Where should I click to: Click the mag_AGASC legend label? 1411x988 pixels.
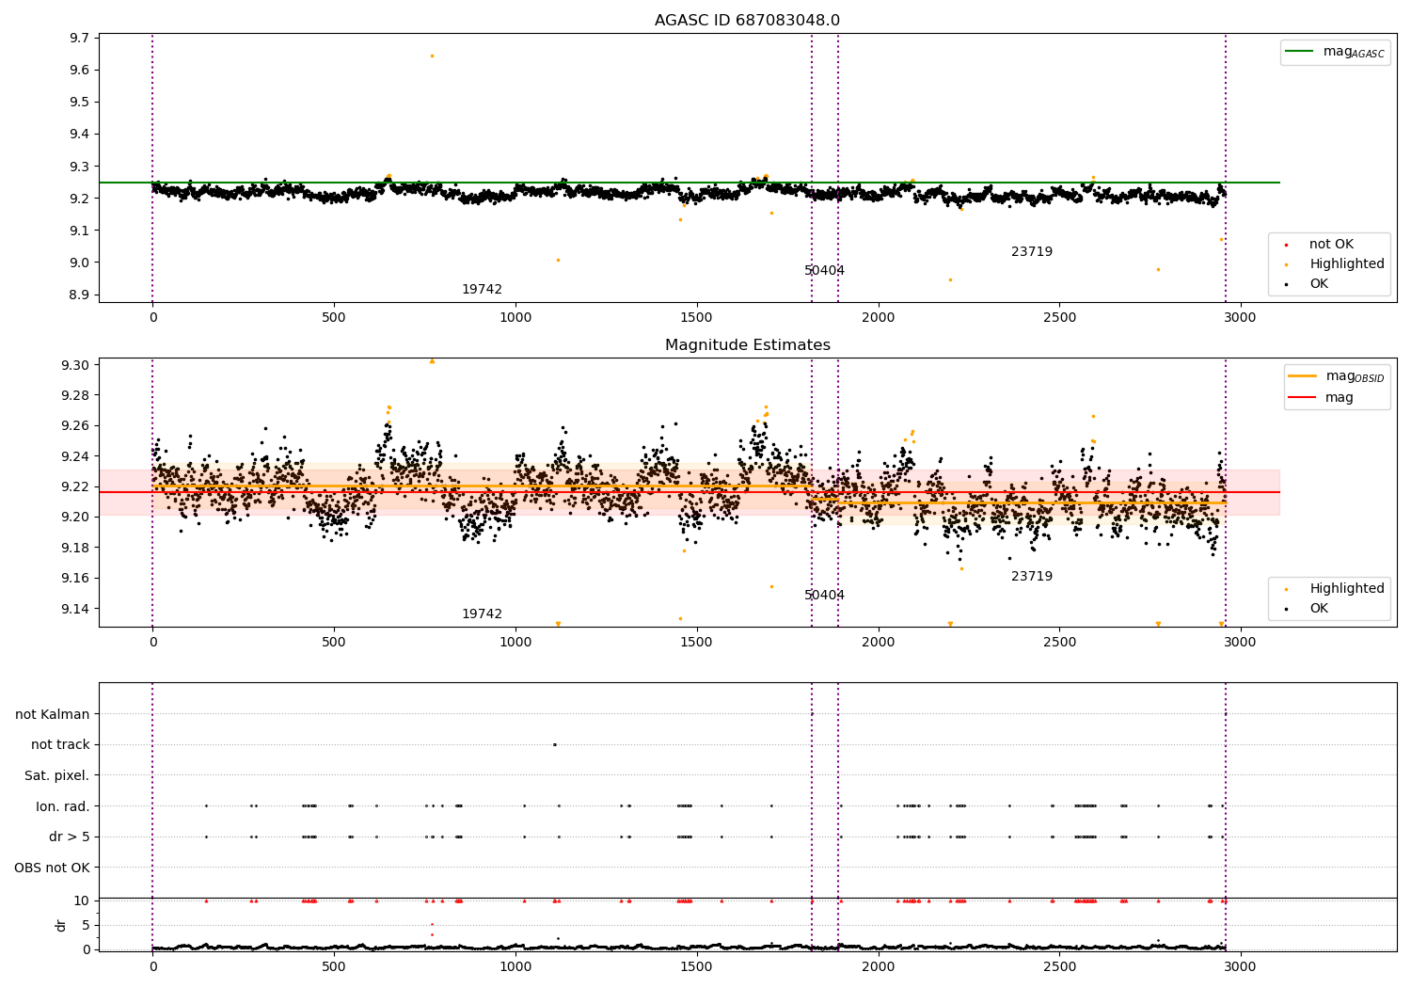pos(1354,53)
